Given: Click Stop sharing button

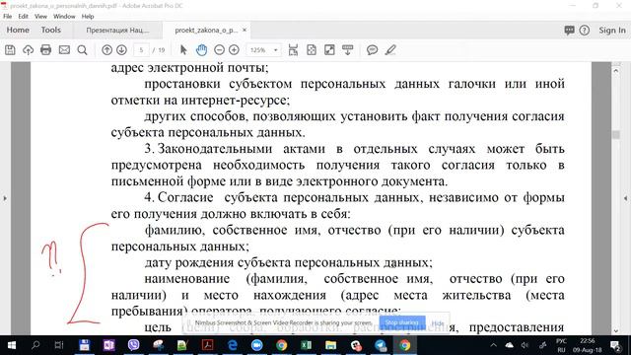Looking at the screenshot, I should click(402, 322).
